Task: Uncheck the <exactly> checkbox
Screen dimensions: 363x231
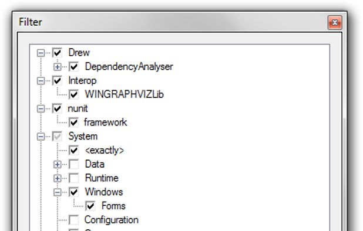Action: click(x=74, y=150)
